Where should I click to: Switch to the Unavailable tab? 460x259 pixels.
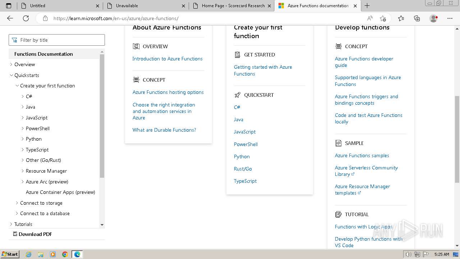[x=146, y=6]
